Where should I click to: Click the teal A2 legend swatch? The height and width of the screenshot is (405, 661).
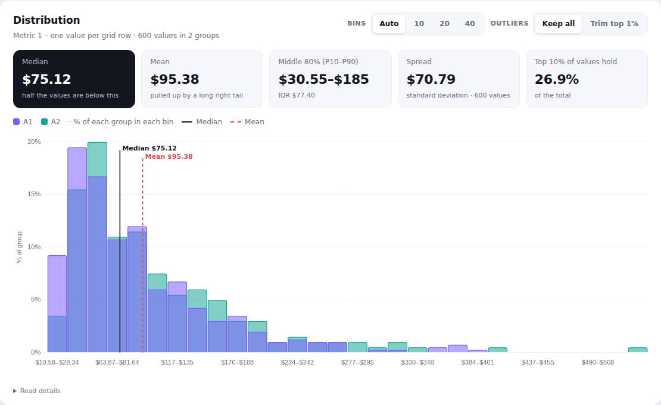[44, 122]
